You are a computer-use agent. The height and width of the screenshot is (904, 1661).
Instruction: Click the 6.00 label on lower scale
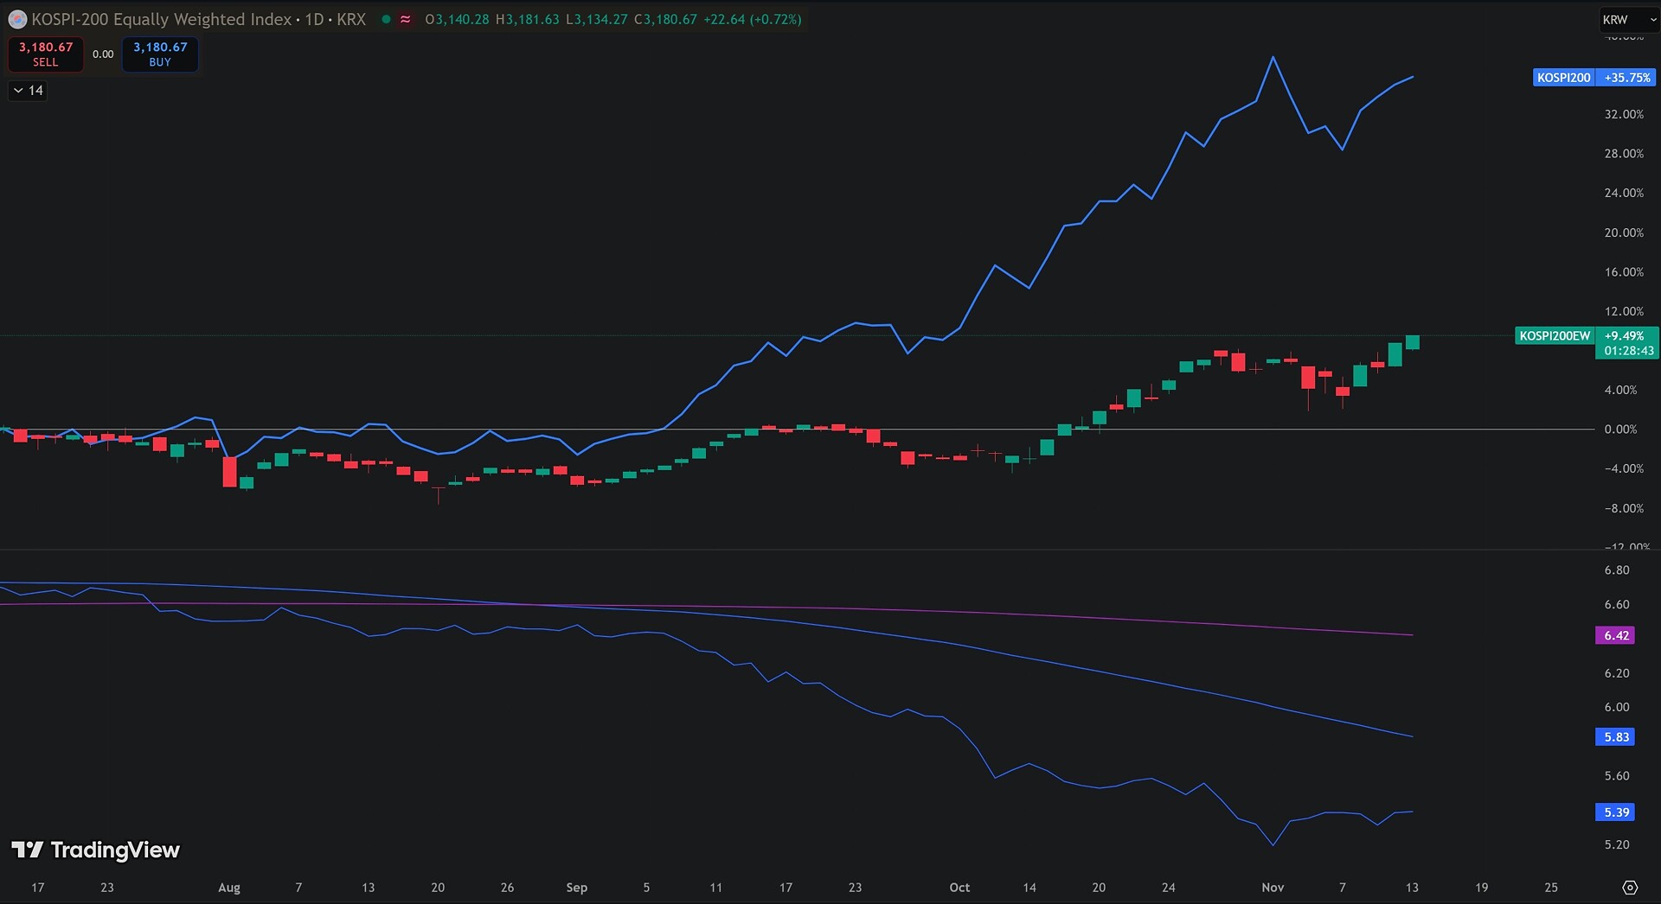[x=1616, y=707]
